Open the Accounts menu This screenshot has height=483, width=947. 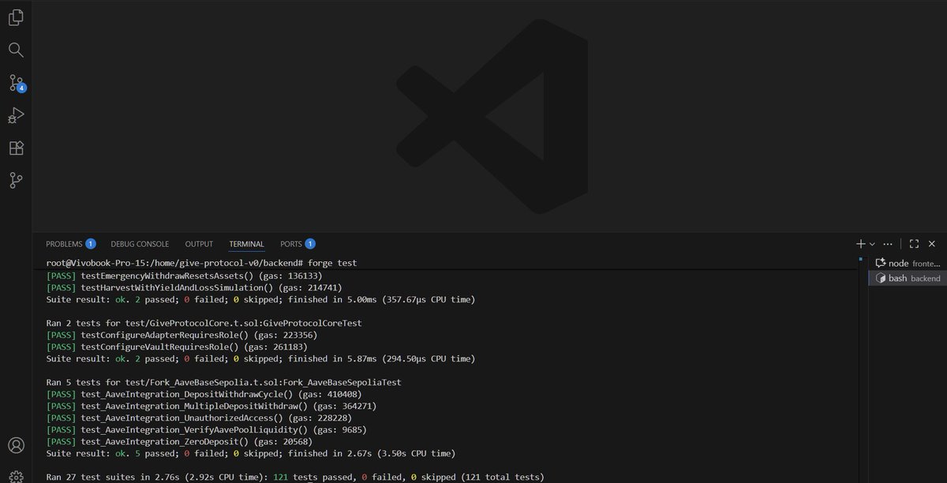point(16,446)
